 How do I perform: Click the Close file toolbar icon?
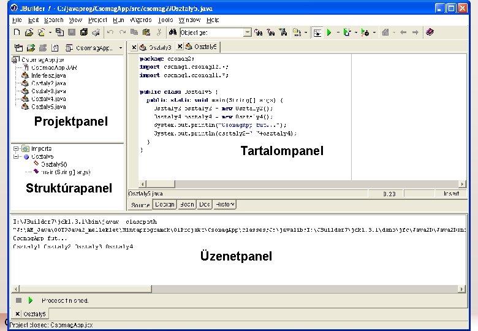[x=60, y=32]
